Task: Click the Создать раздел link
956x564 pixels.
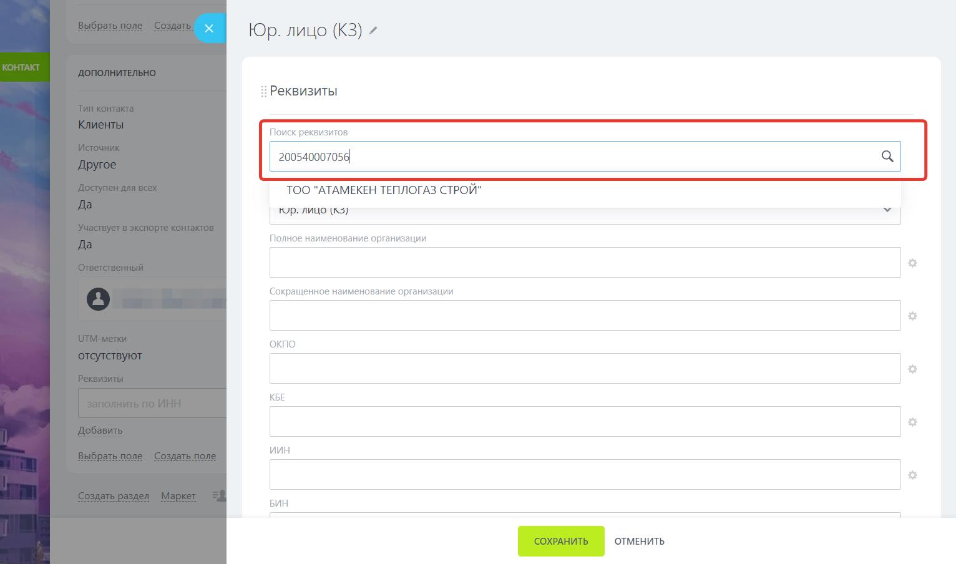Action: pos(114,496)
